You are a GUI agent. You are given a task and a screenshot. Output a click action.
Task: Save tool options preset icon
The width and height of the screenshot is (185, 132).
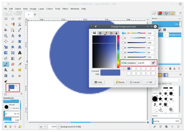pos(6,126)
